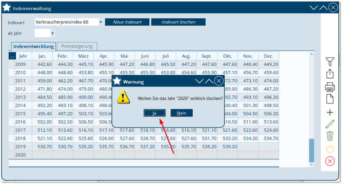Click the vertical scrollbar thumb of table
The width and height of the screenshot is (342, 184).
[x=311, y=150]
